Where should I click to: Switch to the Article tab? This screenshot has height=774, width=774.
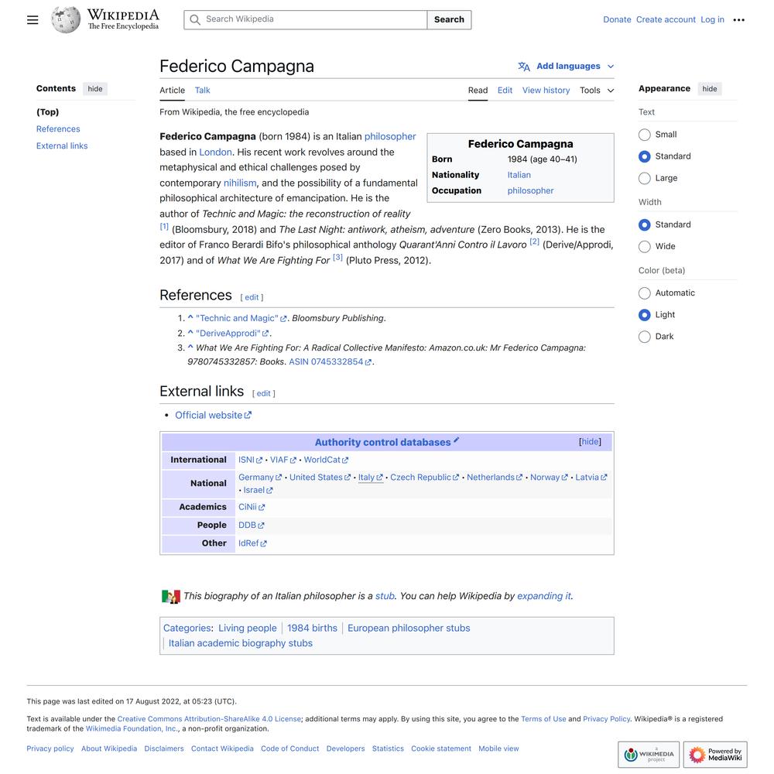pos(172,91)
